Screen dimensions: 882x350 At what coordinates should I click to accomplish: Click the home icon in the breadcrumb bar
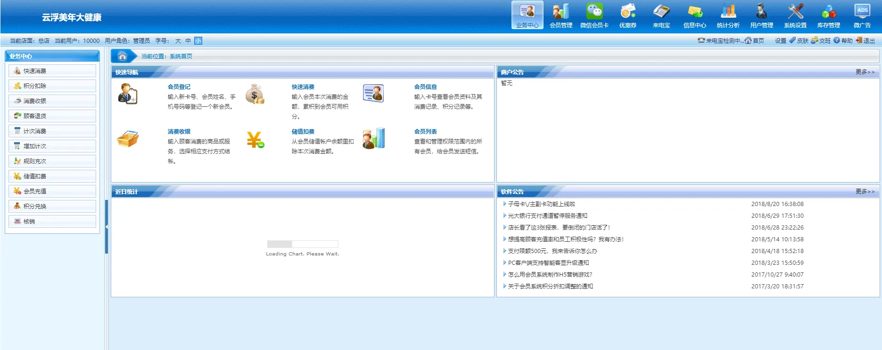point(123,56)
